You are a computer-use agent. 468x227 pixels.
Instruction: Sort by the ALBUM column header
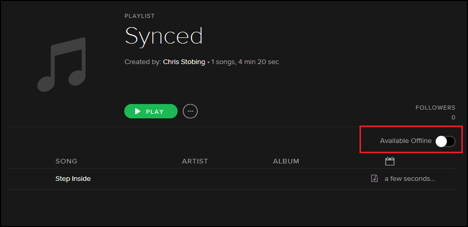(286, 161)
